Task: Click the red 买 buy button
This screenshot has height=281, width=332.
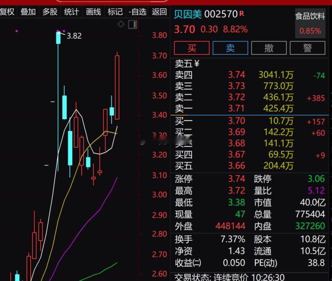Action: pos(192,48)
